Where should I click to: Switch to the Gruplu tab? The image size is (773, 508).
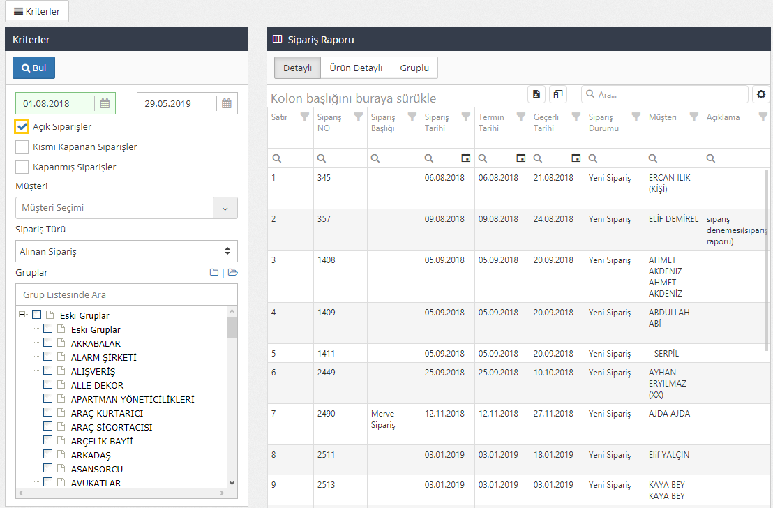(414, 68)
